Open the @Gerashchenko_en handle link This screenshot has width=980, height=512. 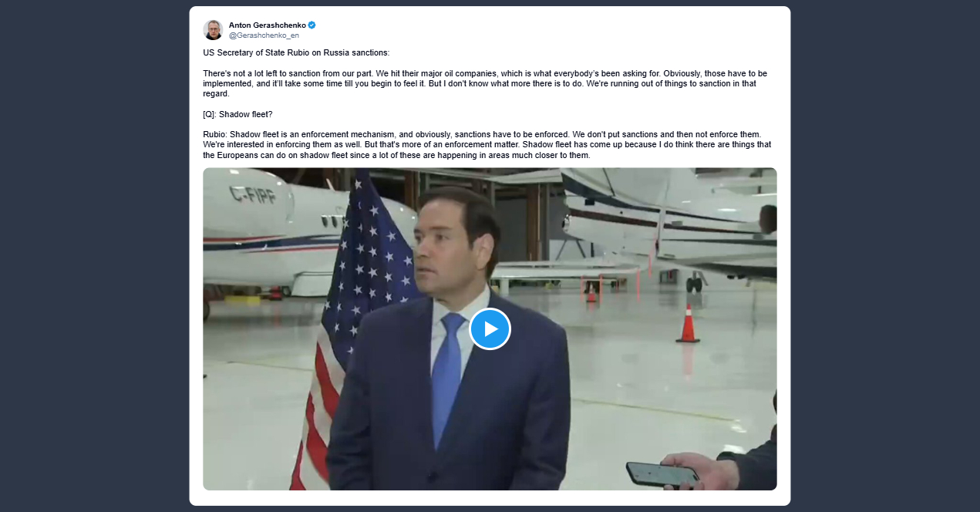tap(264, 35)
